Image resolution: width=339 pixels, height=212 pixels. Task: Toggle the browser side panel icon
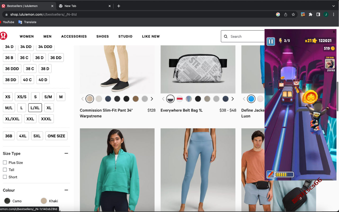[318, 15]
